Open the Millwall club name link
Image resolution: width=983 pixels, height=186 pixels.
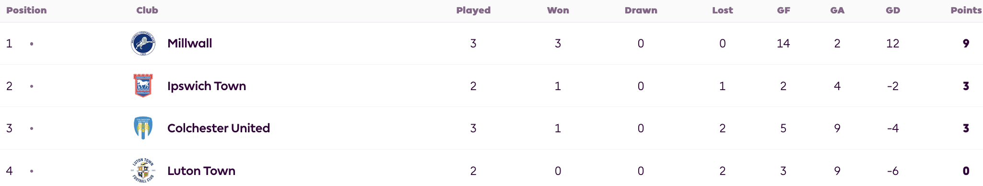point(189,43)
